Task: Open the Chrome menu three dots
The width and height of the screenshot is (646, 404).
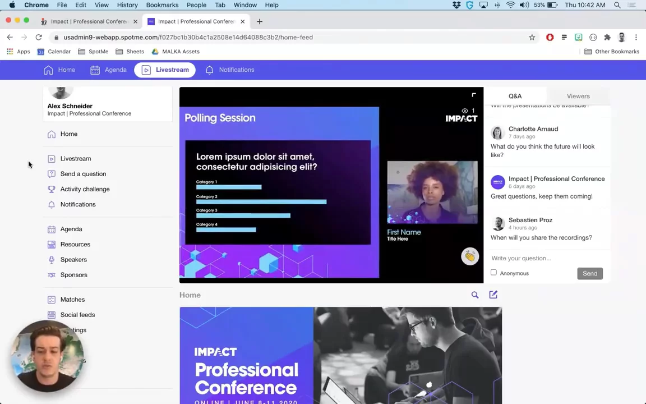Action: 636,37
